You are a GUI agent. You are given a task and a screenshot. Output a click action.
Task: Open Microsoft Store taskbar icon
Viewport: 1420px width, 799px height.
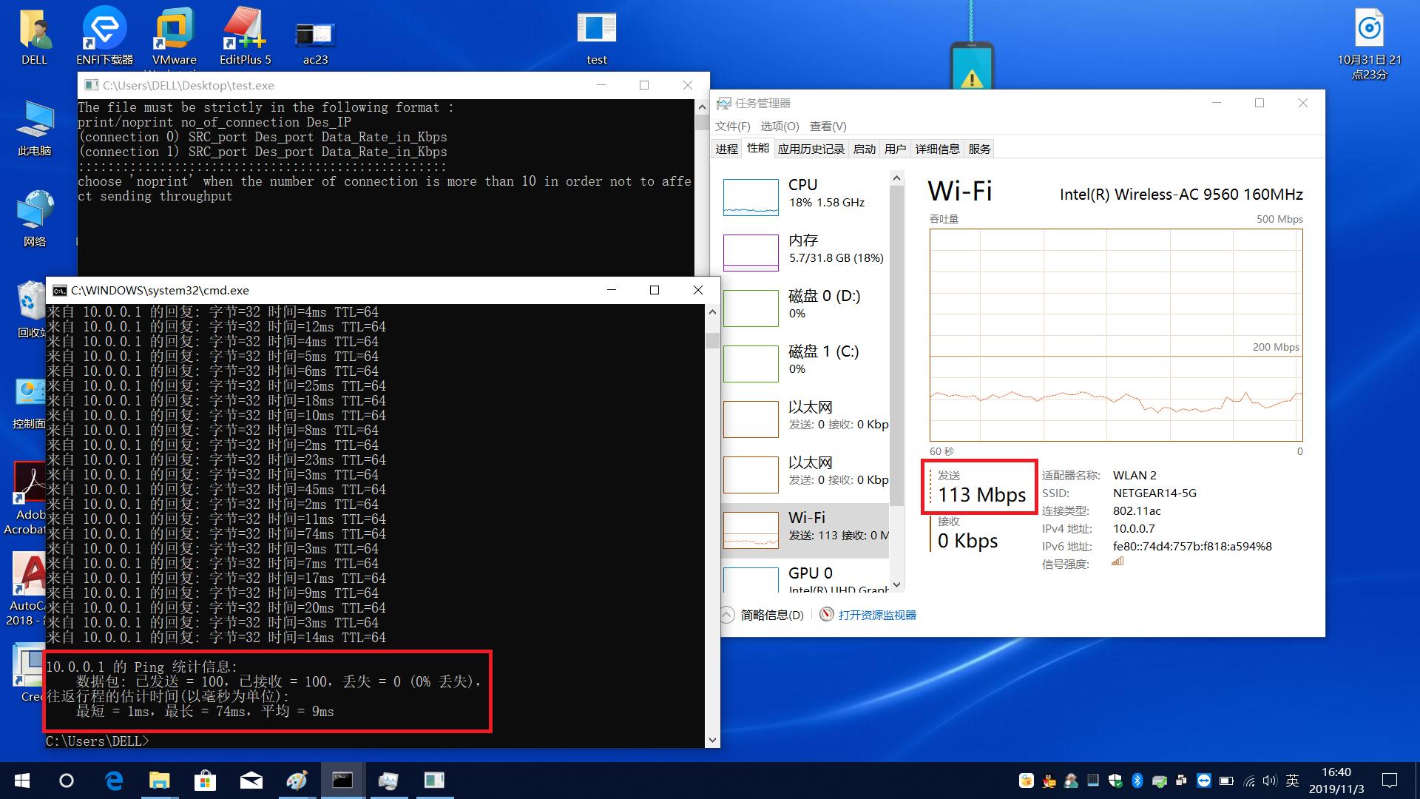(x=205, y=781)
